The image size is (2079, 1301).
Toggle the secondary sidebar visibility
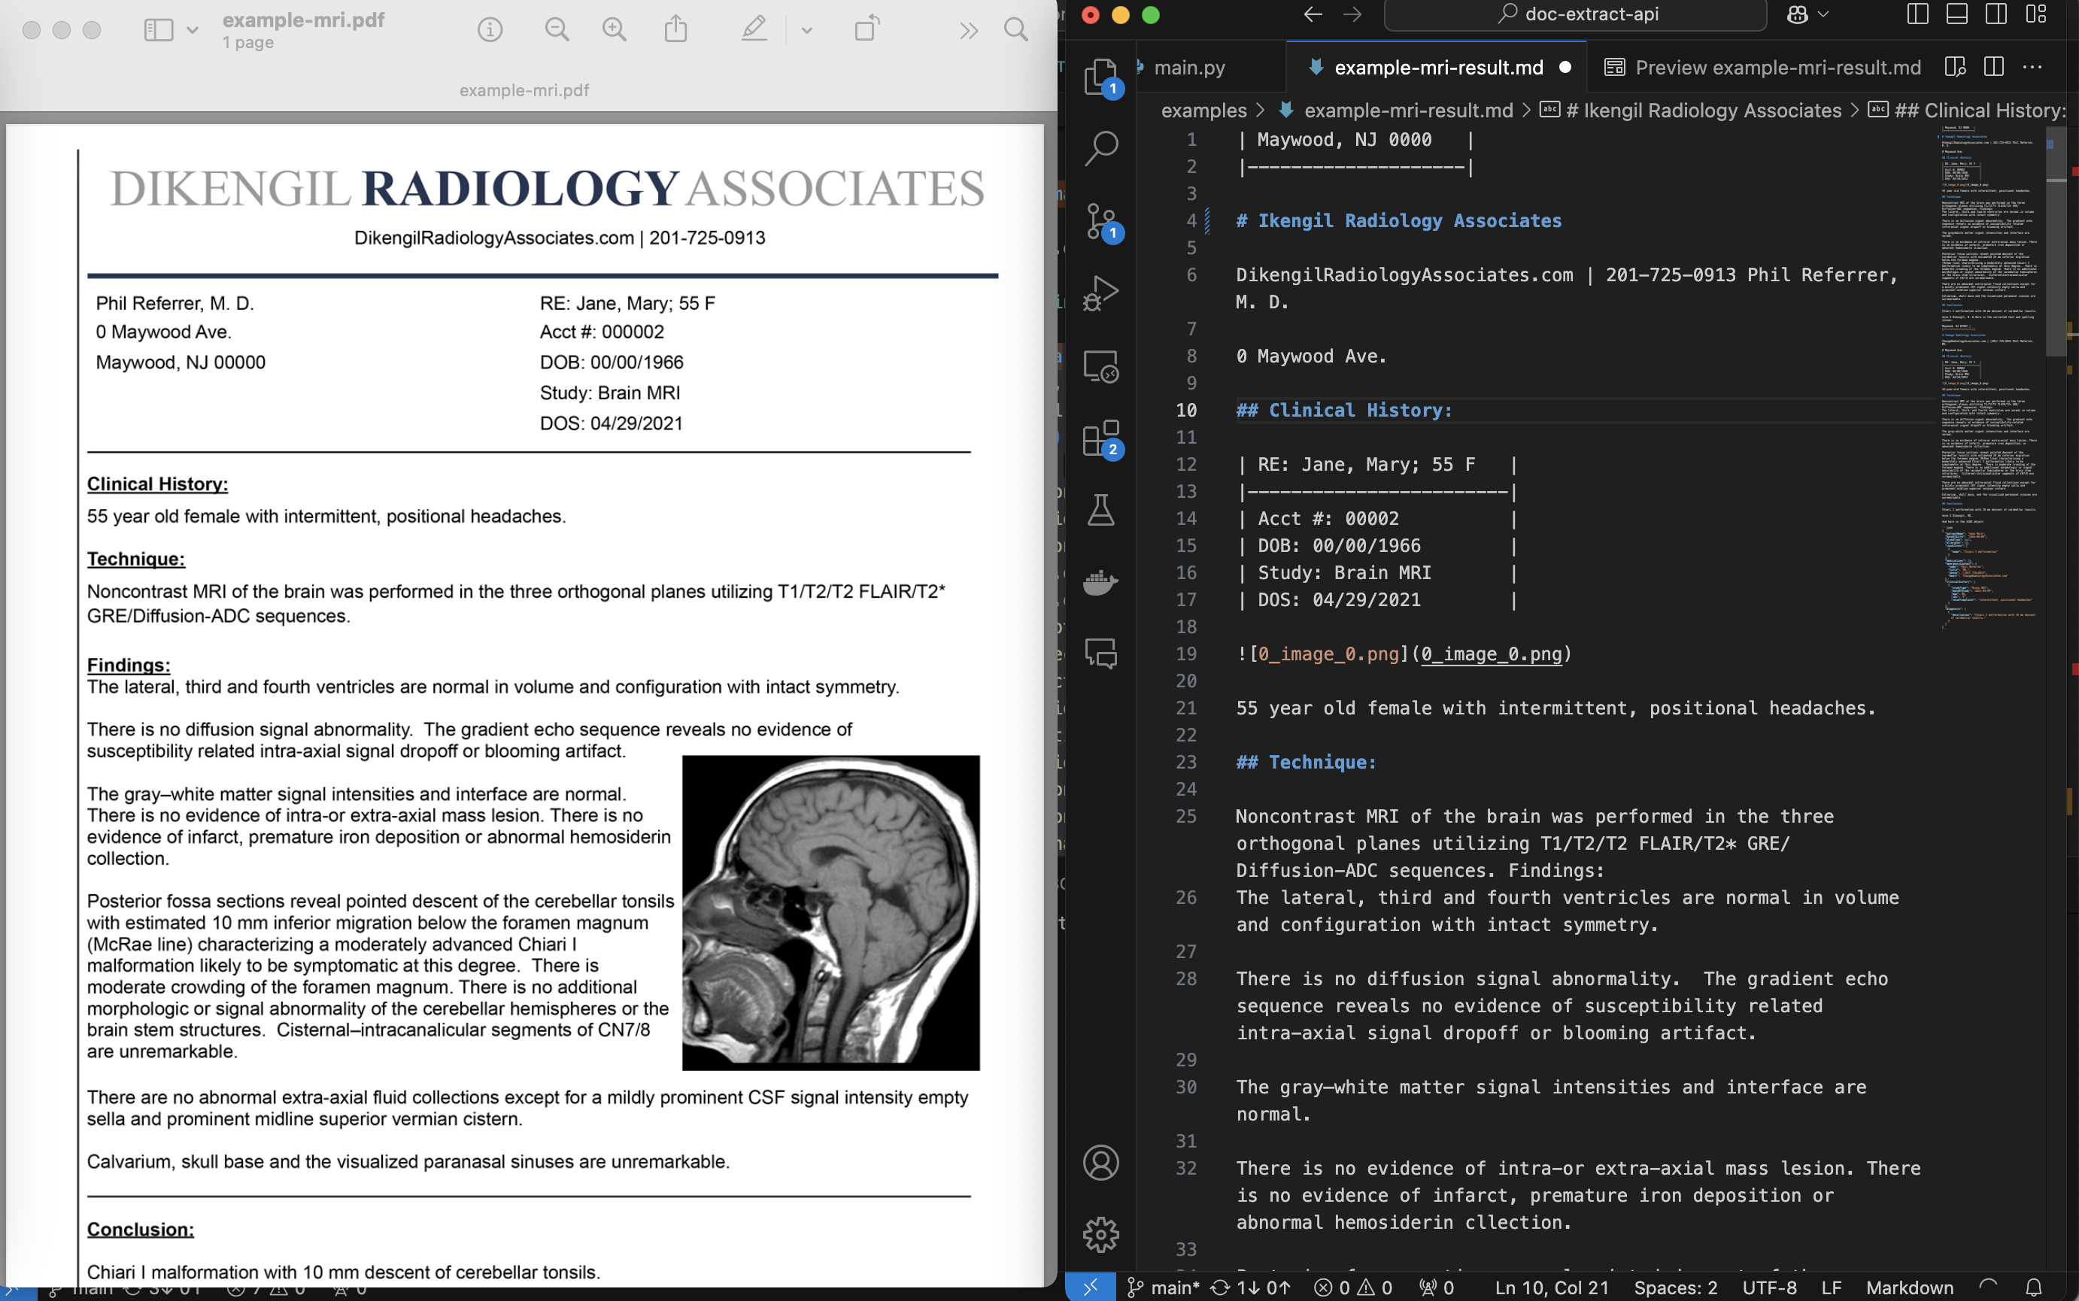(1995, 14)
